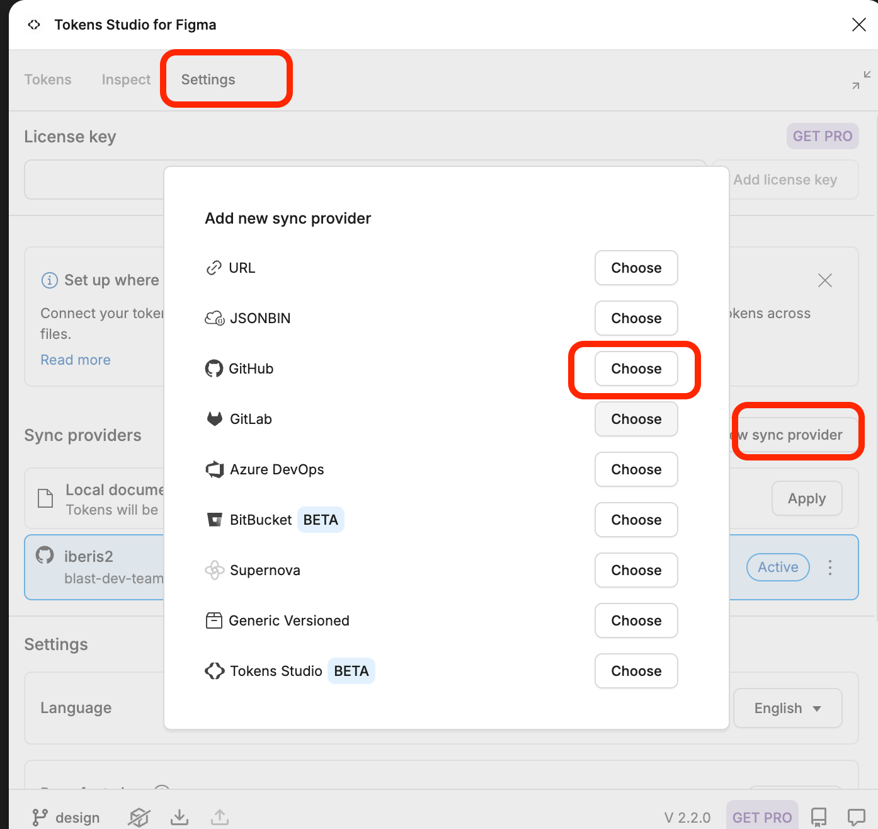Click the second screen box icon in footer
The height and width of the screenshot is (829, 878).
(x=139, y=817)
